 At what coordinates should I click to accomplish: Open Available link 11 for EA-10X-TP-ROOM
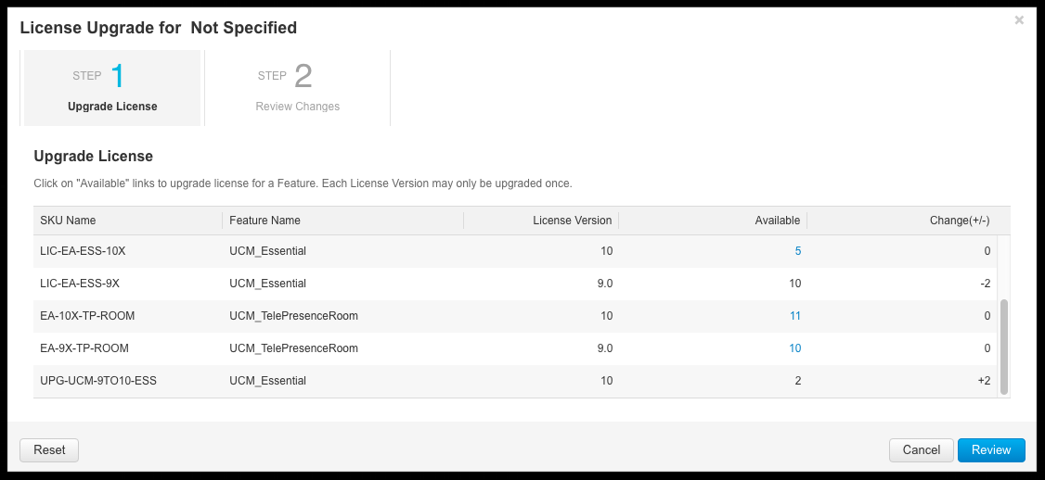[x=795, y=316]
